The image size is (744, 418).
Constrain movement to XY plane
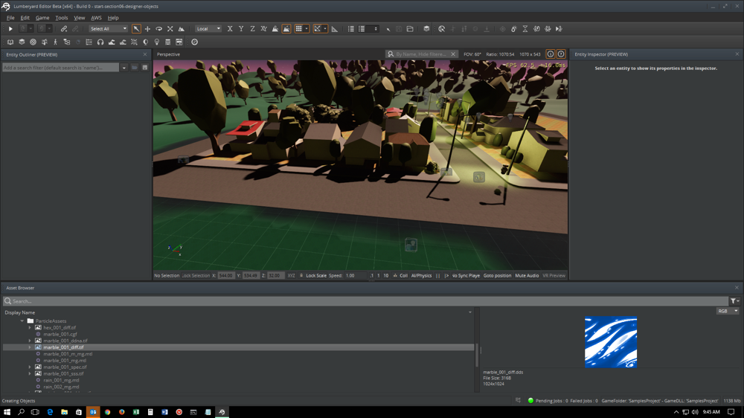tap(264, 29)
